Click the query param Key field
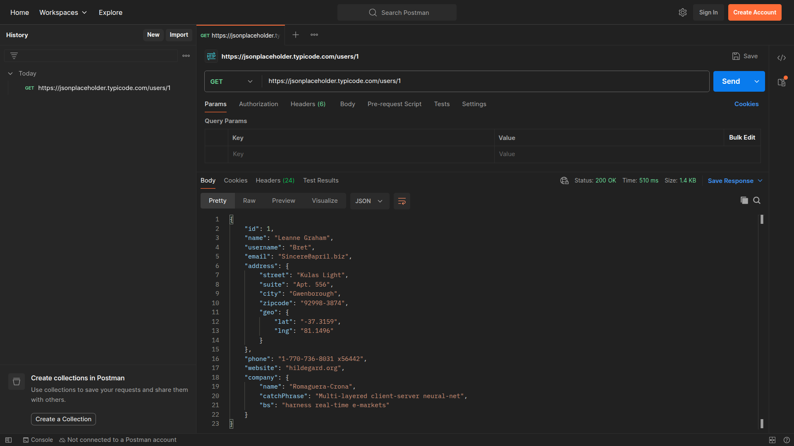Image resolution: width=794 pixels, height=446 pixels. (361, 154)
